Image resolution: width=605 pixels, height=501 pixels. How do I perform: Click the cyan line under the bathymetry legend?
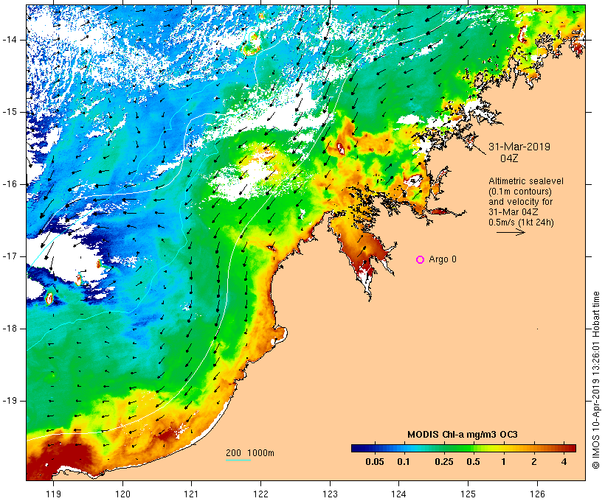pyautogui.click(x=238, y=460)
